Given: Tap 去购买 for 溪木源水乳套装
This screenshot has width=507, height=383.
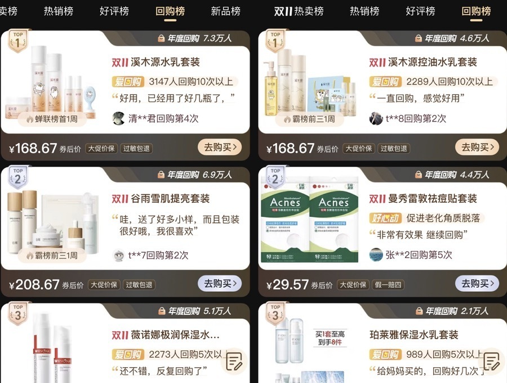Looking at the screenshot, I should coord(220,148).
